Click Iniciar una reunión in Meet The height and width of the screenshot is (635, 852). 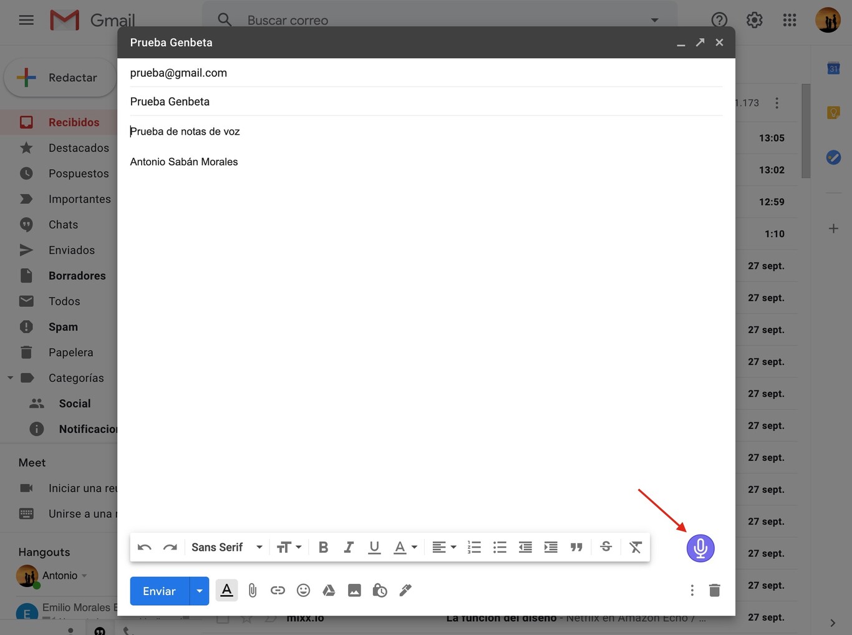[x=59, y=488]
